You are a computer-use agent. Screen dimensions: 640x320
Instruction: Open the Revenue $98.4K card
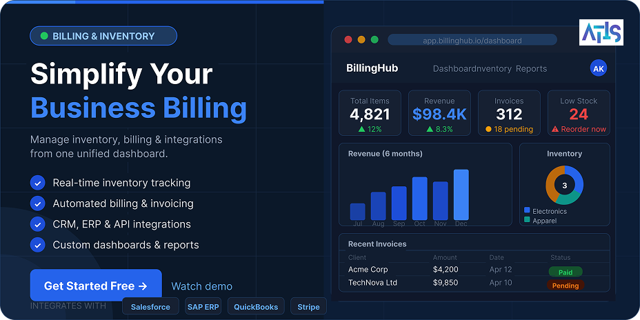(x=439, y=113)
